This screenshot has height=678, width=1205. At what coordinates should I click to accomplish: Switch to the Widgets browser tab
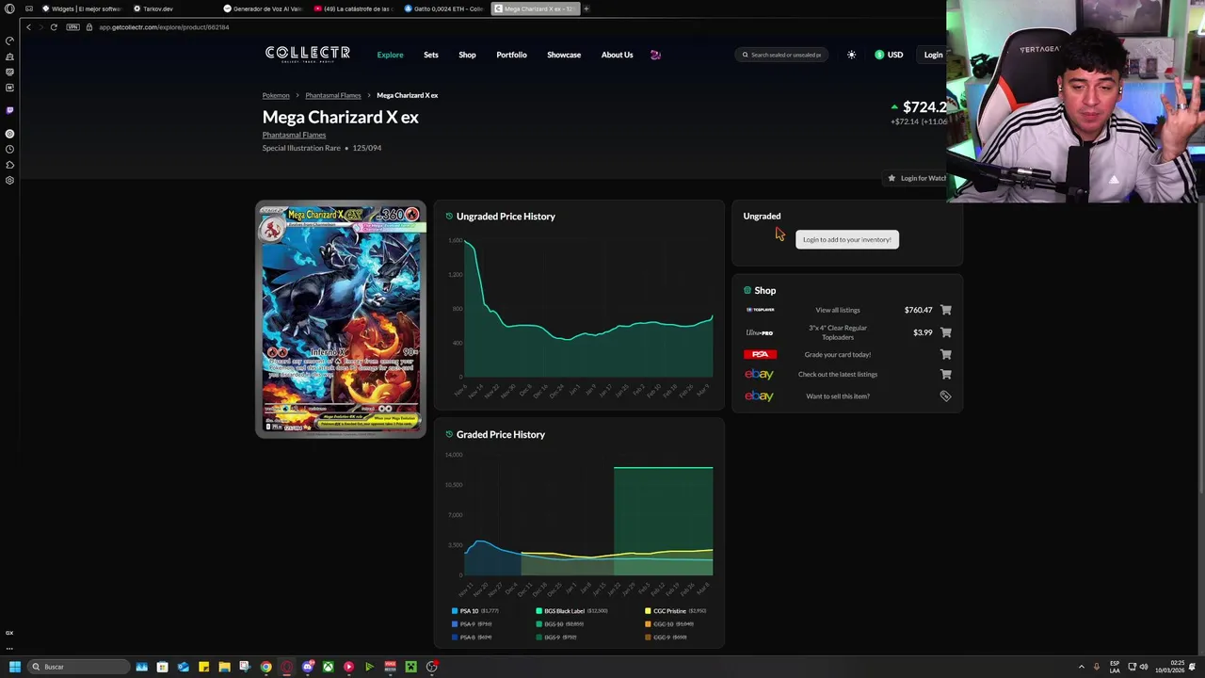82,8
